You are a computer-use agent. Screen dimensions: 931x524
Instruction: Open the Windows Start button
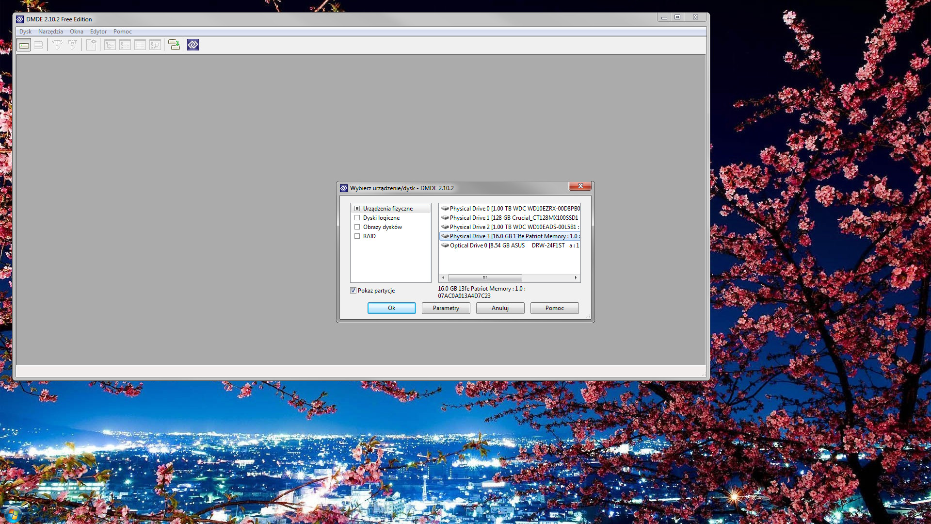pyautogui.click(x=12, y=514)
